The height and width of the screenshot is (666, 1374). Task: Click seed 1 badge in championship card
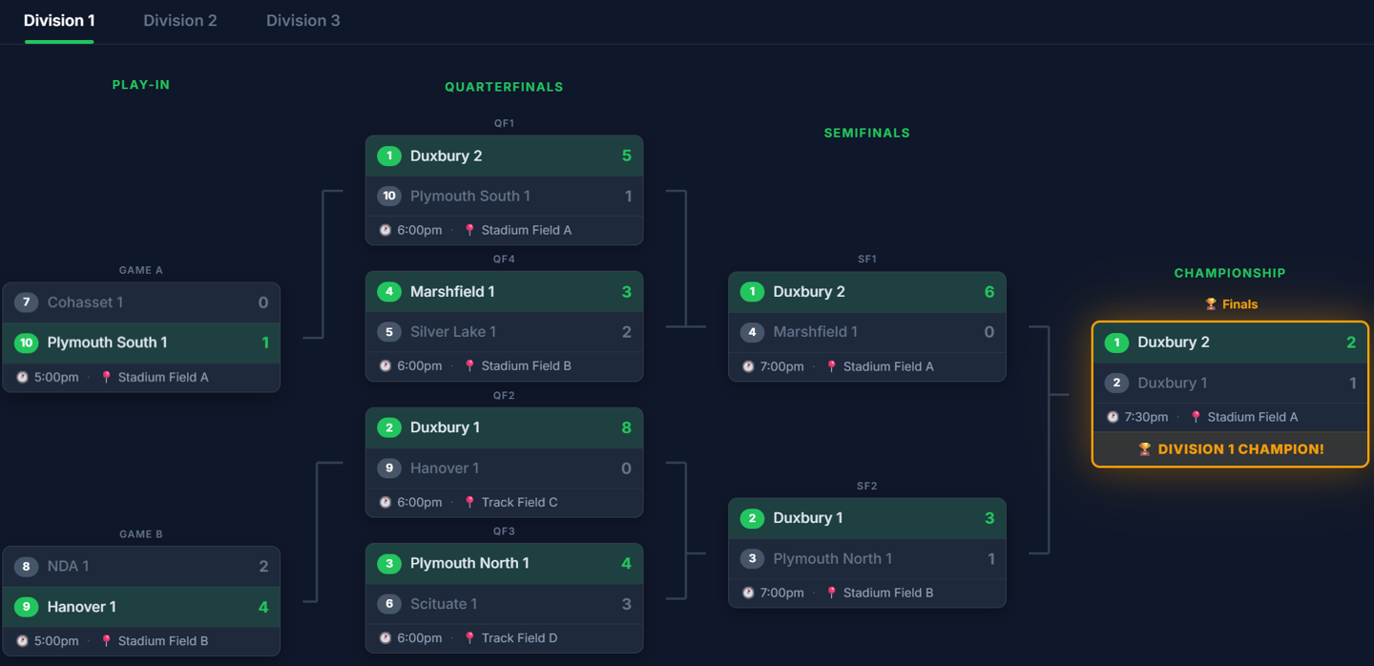(1116, 343)
